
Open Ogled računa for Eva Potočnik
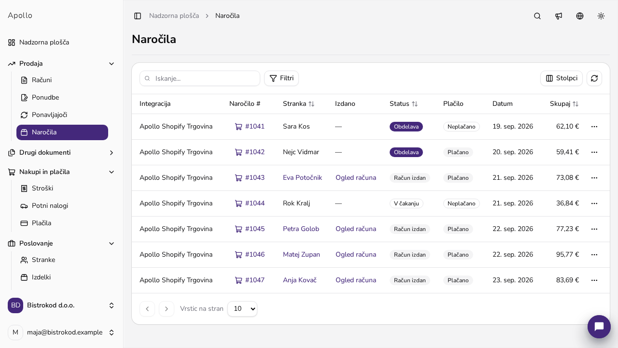pyautogui.click(x=356, y=178)
